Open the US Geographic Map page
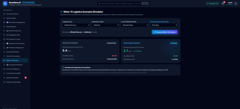The height and width of the screenshot is (109, 240). [15, 35]
